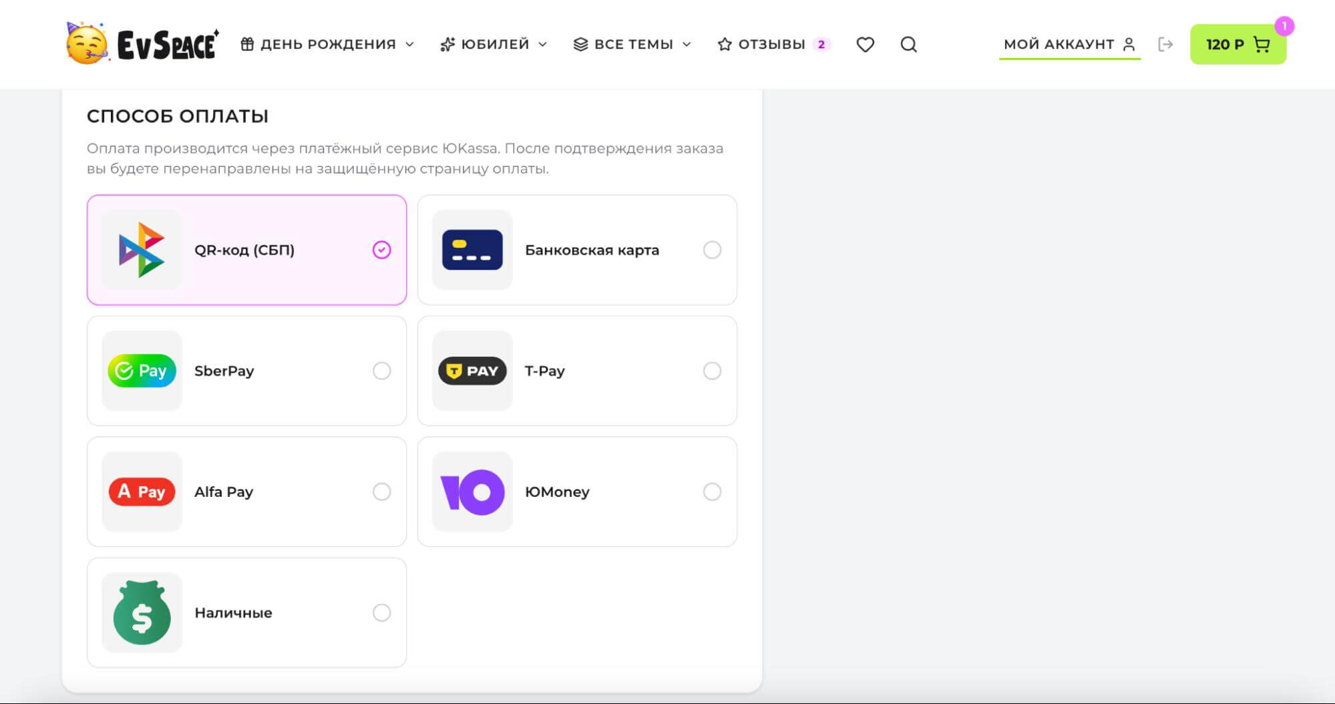Click the Наличные label text
This screenshot has height=704, width=1335.
[x=233, y=612]
